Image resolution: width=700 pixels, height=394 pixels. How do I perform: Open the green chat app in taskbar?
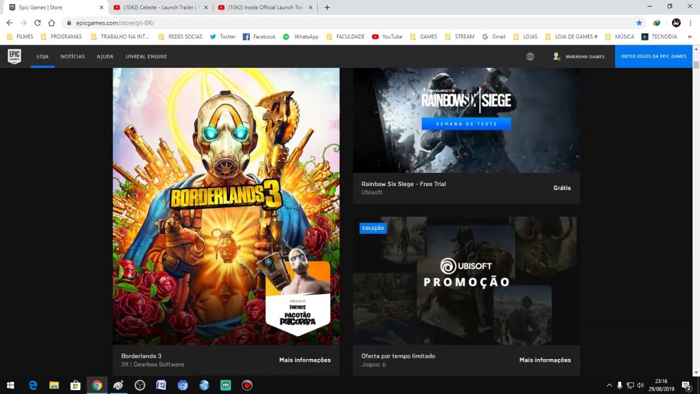226,385
